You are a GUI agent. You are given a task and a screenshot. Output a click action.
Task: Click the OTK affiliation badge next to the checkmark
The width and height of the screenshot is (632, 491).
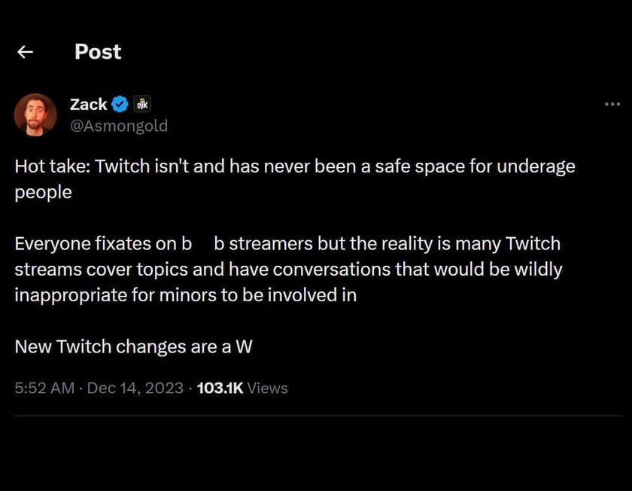pos(141,103)
